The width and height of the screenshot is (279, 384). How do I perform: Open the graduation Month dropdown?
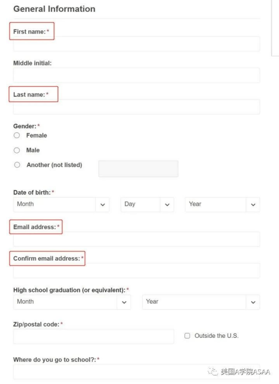[72, 302]
